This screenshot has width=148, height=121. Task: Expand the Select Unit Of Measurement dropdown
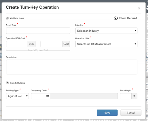coord(106,44)
